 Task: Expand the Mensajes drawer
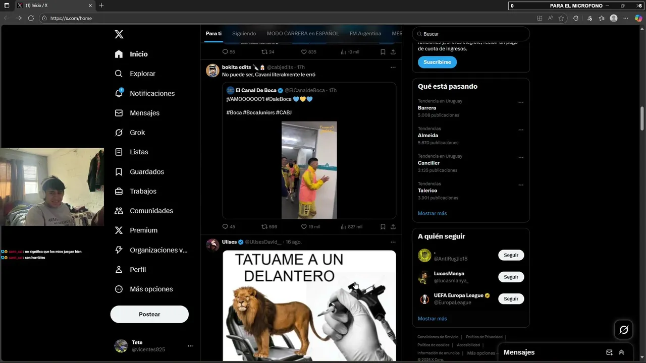(621, 352)
